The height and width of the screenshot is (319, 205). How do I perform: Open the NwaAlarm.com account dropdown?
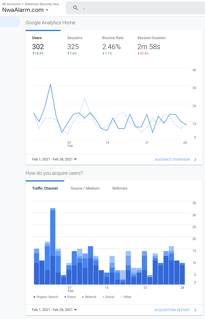point(25,10)
